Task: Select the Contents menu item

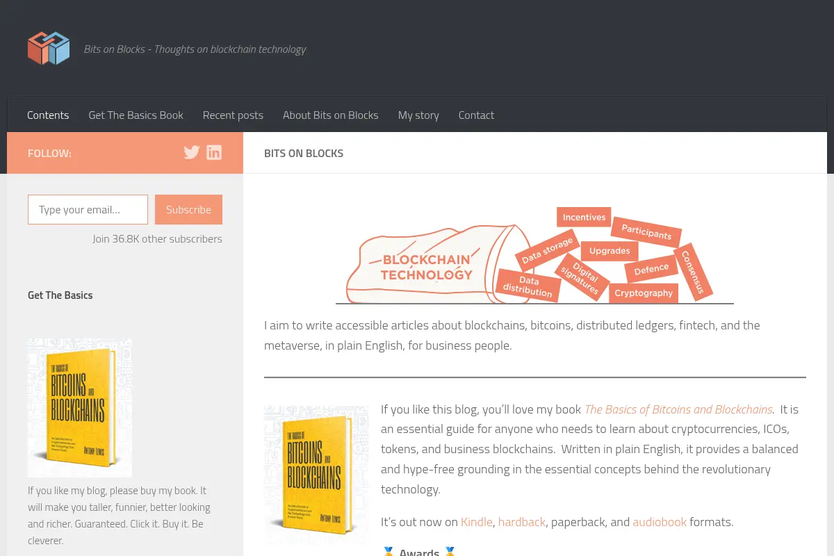Action: [48, 115]
